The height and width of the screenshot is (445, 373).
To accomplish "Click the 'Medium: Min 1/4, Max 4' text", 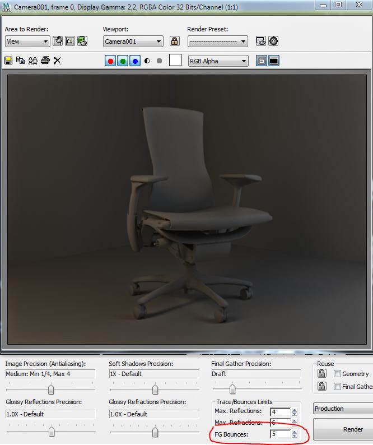I will click(x=38, y=374).
